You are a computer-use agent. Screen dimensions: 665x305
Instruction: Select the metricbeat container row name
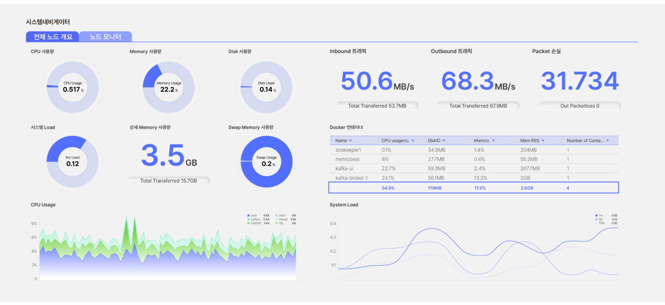pos(348,159)
